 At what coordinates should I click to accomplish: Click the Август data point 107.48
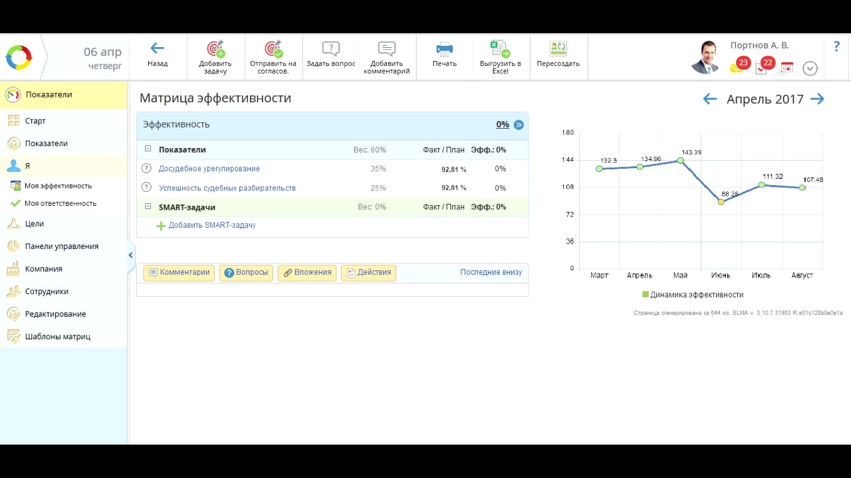click(802, 187)
